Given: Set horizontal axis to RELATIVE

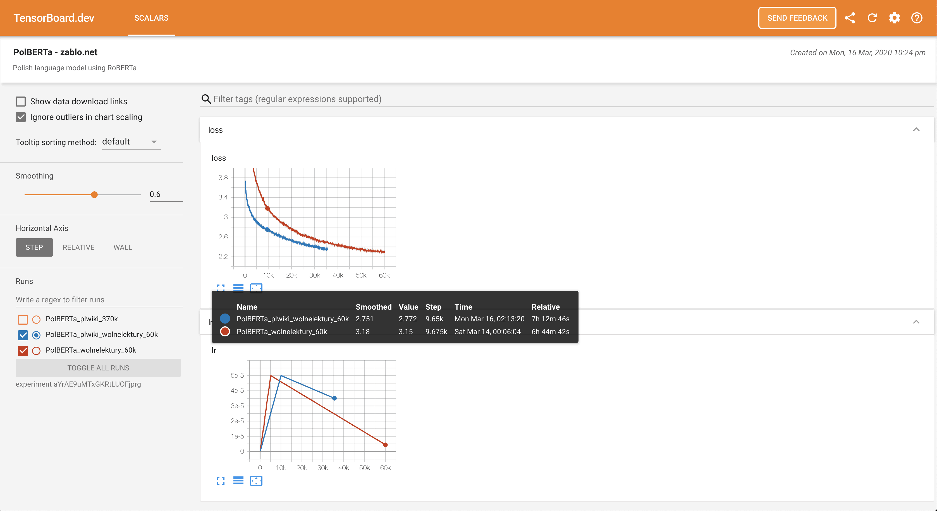Looking at the screenshot, I should coord(78,247).
